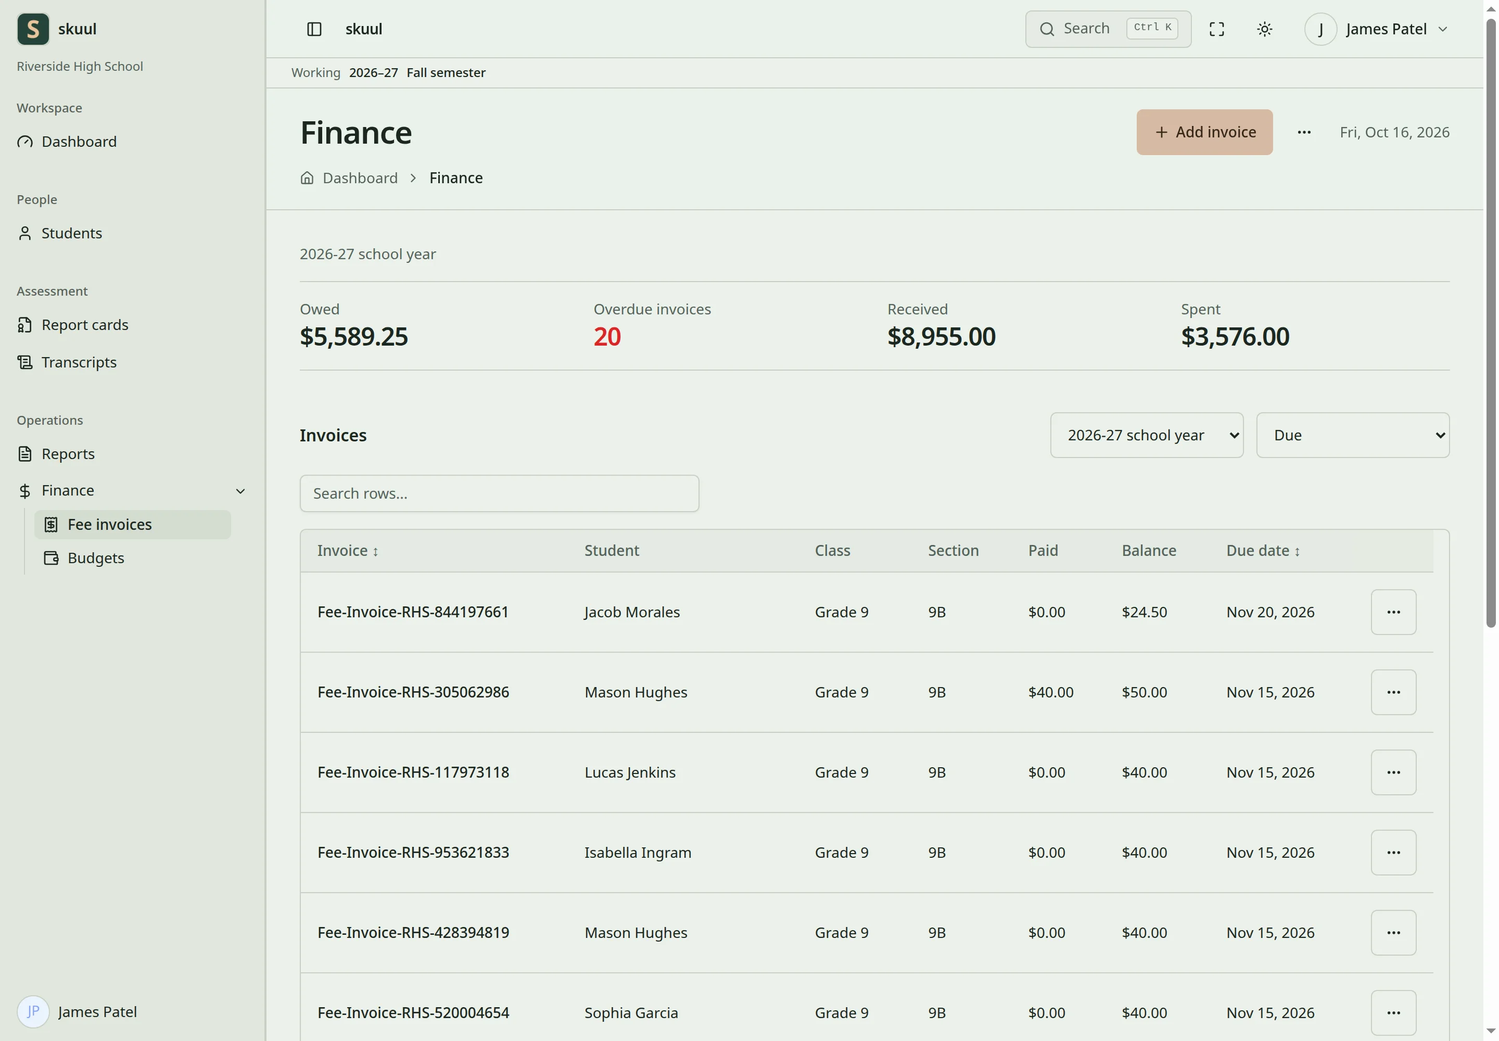Click invoice Fee-Invoice-RHS-117973118
1499x1041 pixels.
(413, 773)
